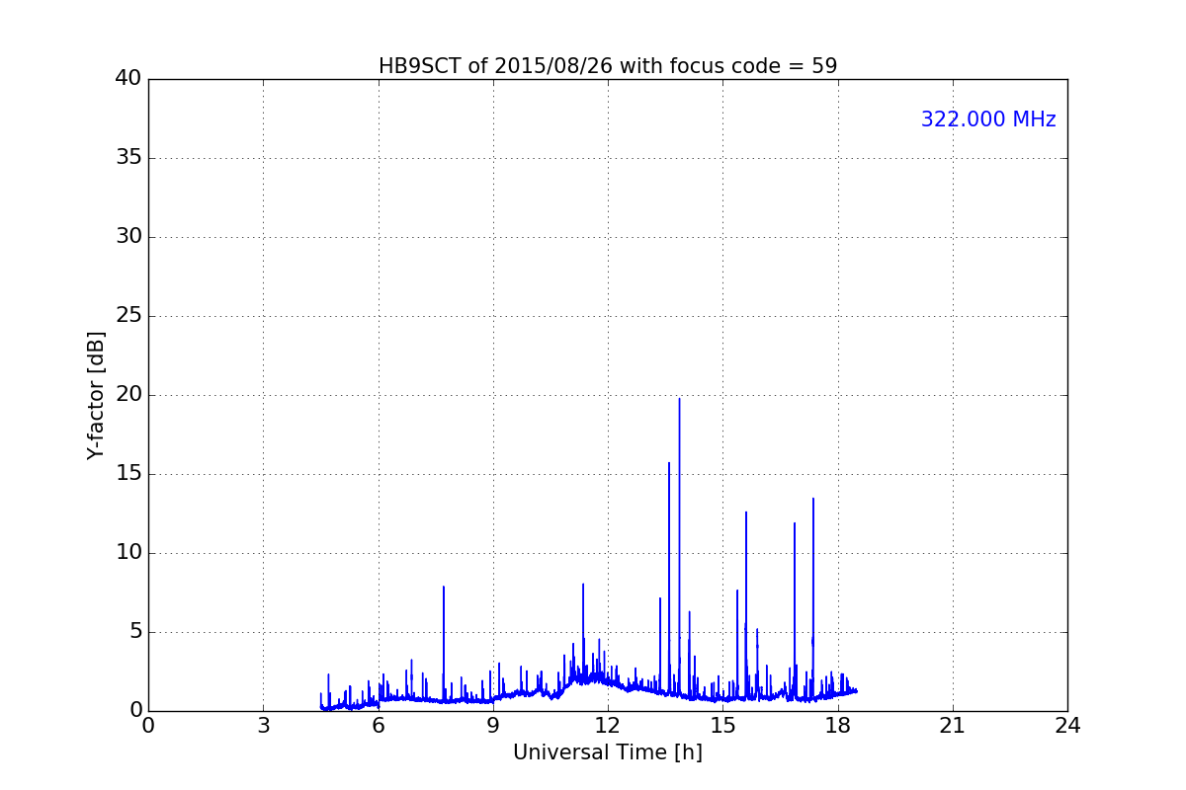Click the 8 dB spike before 8 h
The width and height of the screenshot is (1186, 790).
444,587
